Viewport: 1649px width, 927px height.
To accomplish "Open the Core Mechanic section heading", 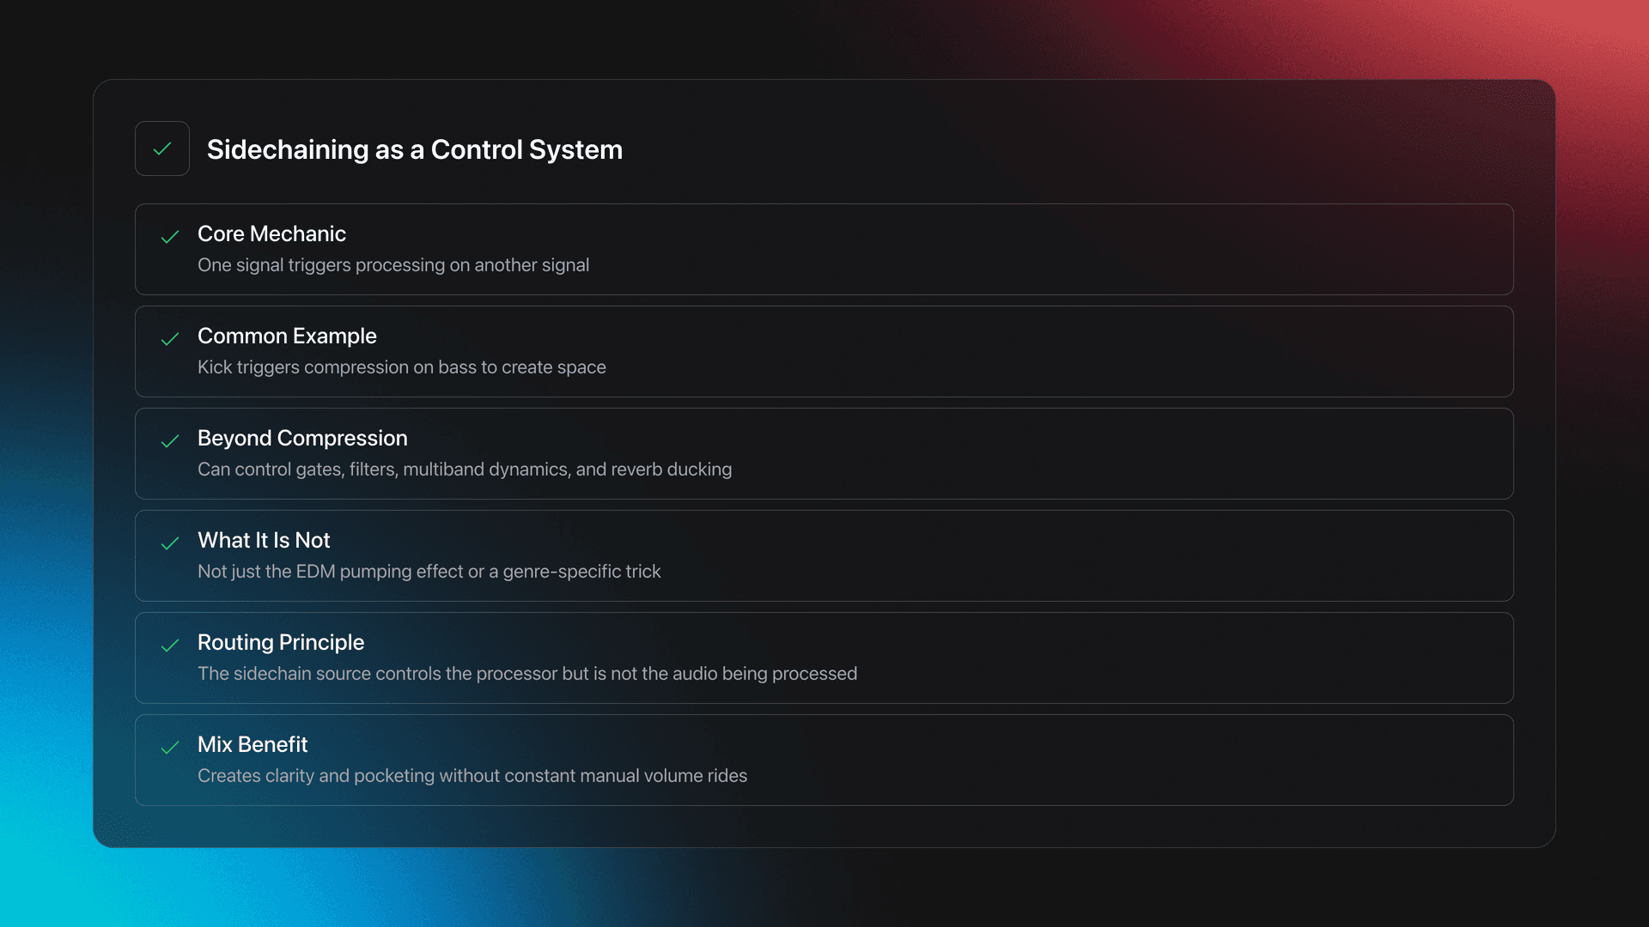I will point(271,233).
